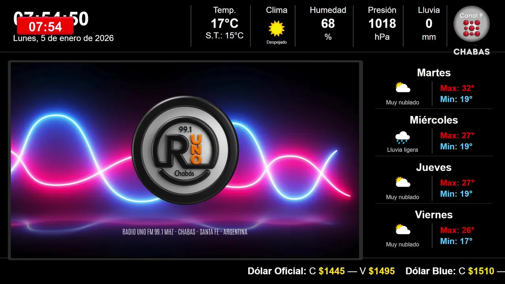Click Viernes Min: 17° value
The width and height of the screenshot is (505, 284).
[456, 241]
